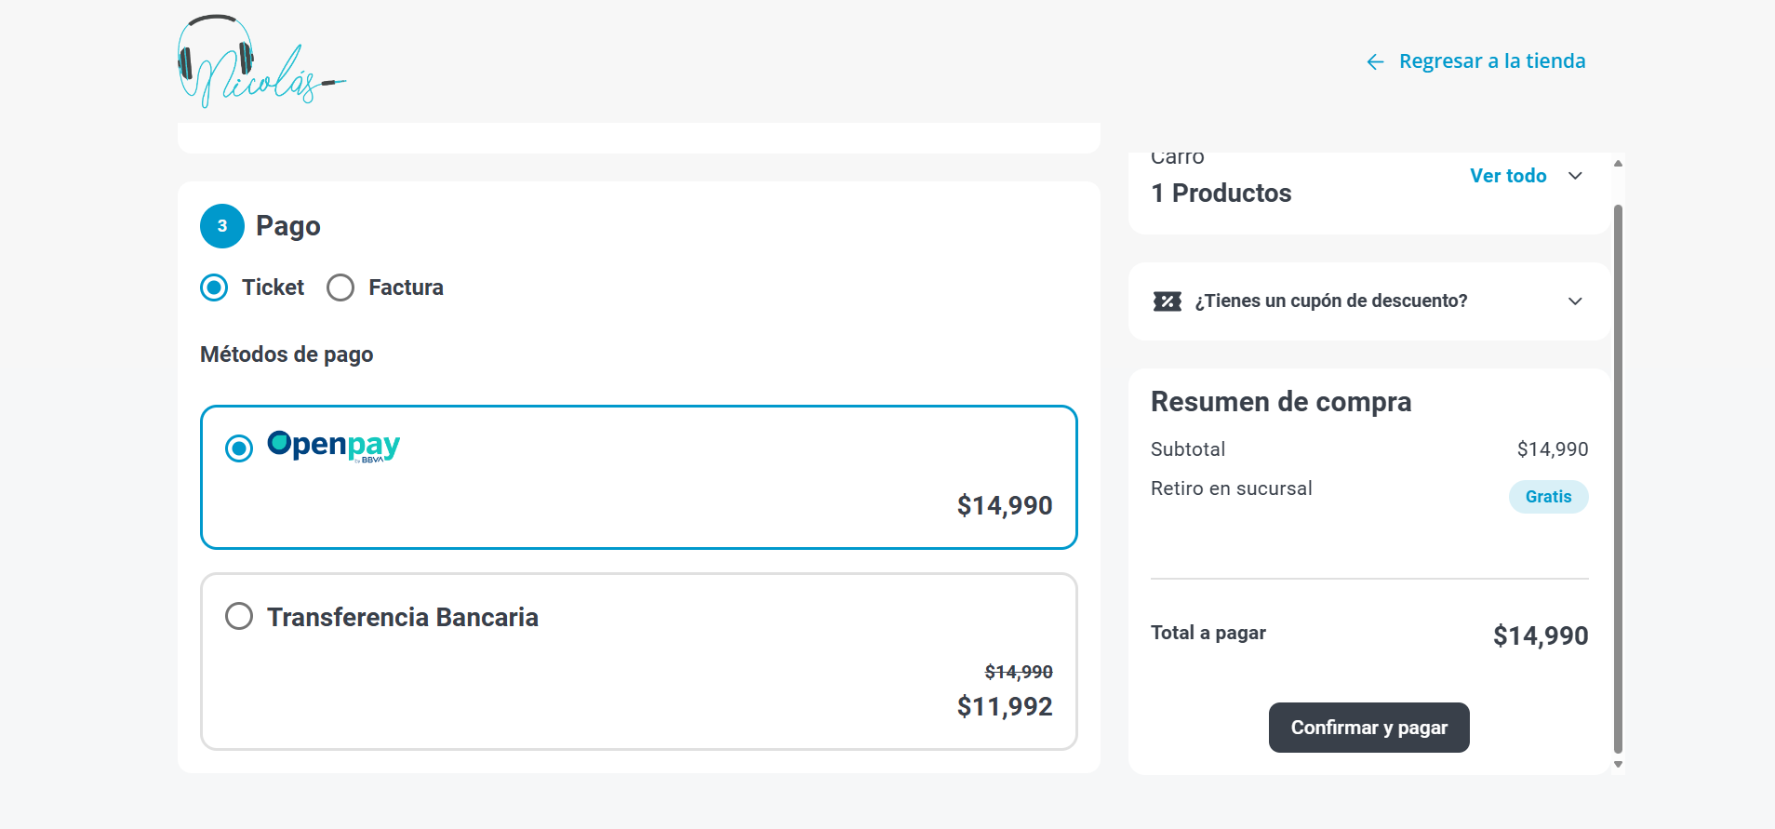This screenshot has width=1775, height=829.
Task: Select the Factura radio option
Action: [340, 287]
